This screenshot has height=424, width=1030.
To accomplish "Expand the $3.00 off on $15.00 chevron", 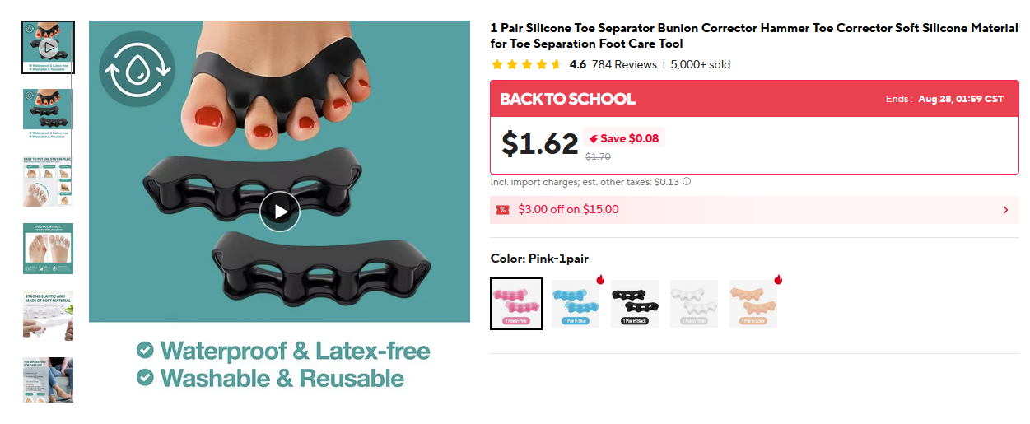I will [1005, 210].
